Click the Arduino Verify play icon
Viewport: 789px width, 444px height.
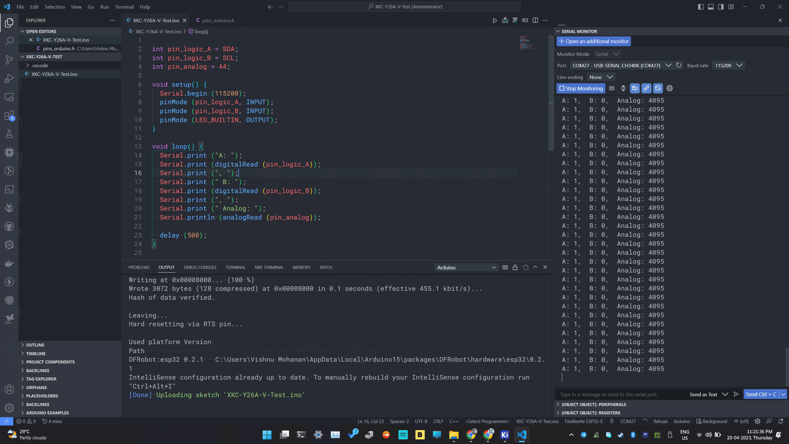click(x=495, y=20)
